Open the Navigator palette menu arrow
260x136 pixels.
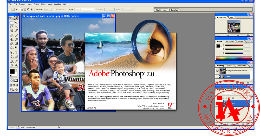[x=251, y=17]
